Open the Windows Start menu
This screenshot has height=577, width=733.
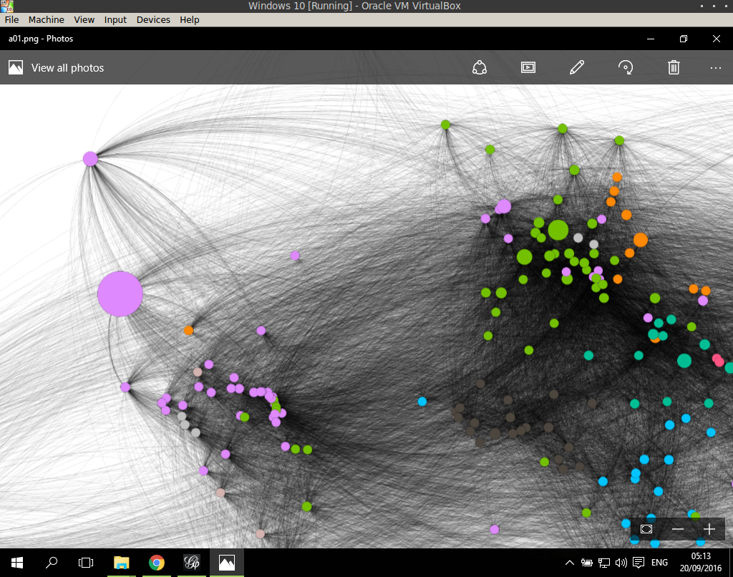(x=16, y=563)
